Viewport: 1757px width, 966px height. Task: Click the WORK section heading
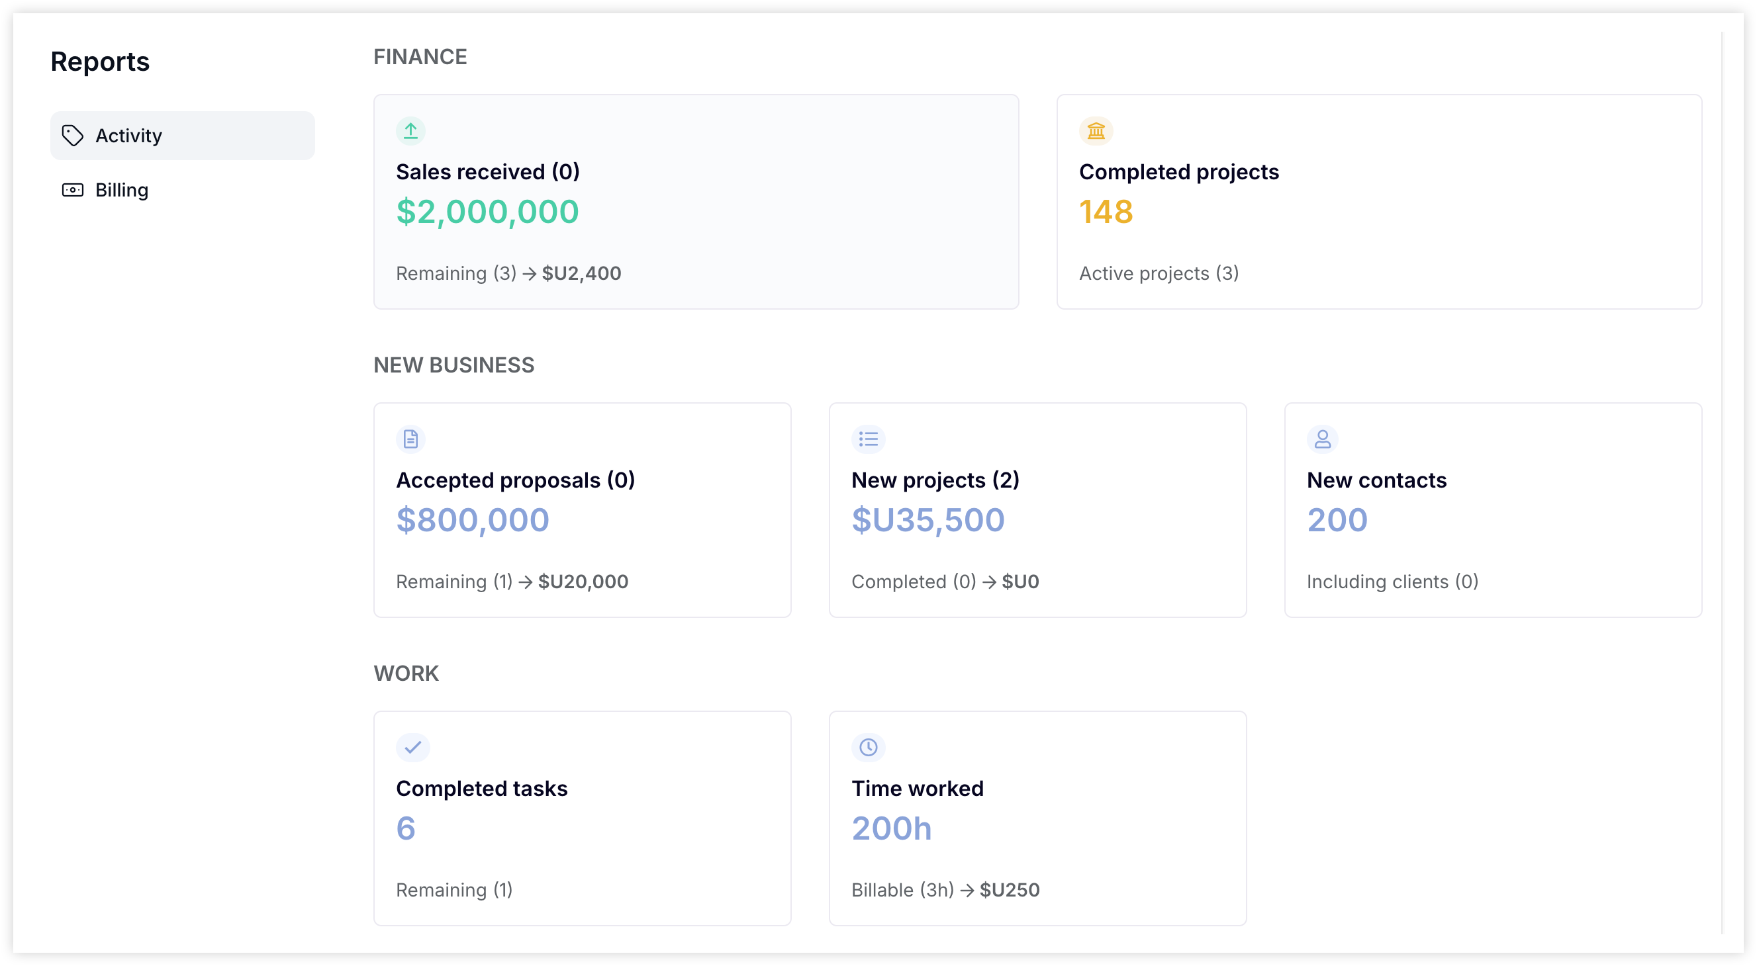click(x=406, y=674)
